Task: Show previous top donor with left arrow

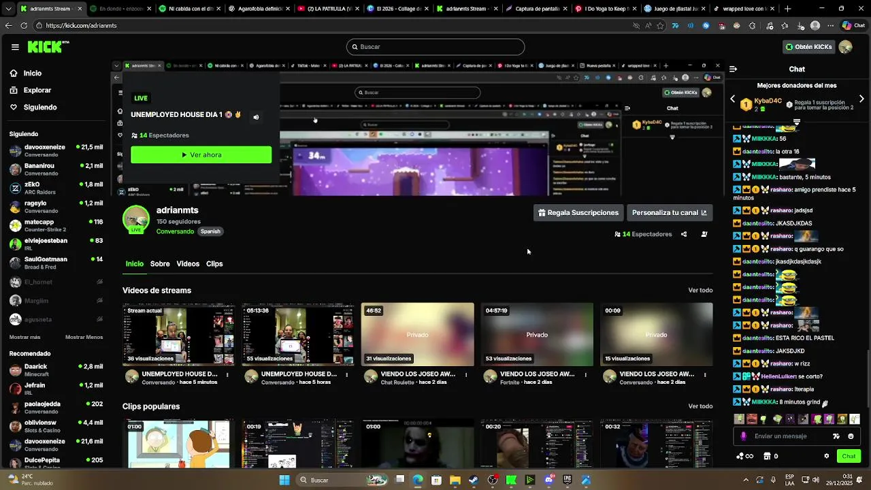Action: 733,99
